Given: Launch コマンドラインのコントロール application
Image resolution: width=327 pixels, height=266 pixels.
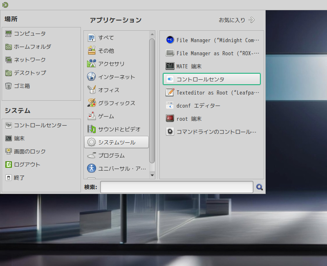Looking at the screenshot, I should point(212,131).
